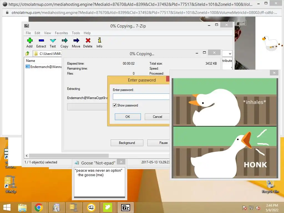Select the Endermanch@Wanna file icon in list
The height and width of the screenshot is (213, 284).
28,67
